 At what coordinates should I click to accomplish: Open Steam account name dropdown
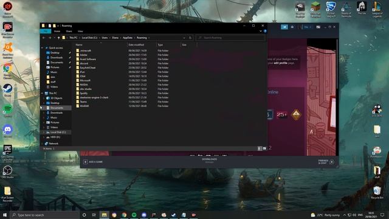[308, 27]
